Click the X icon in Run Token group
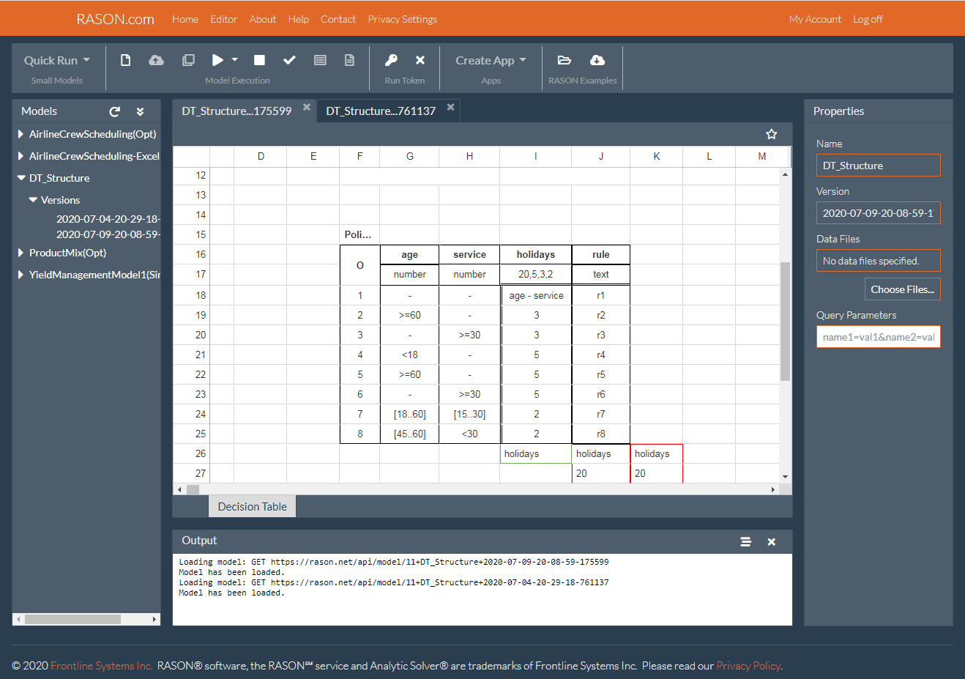Screen dimensions: 965x679 point(420,60)
